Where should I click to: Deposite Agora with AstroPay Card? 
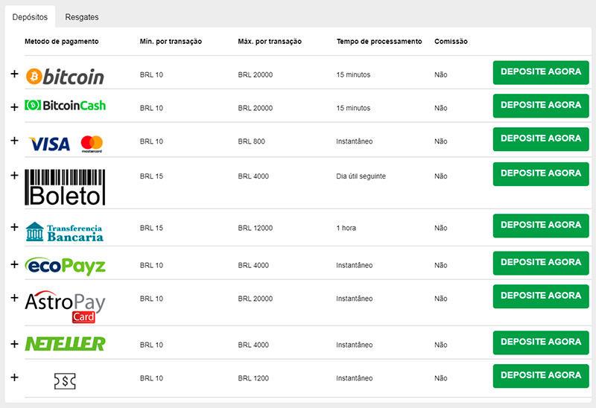point(541,296)
